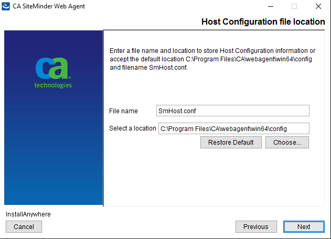Proceed with the Next button
The width and height of the screenshot is (331, 239).
click(304, 227)
